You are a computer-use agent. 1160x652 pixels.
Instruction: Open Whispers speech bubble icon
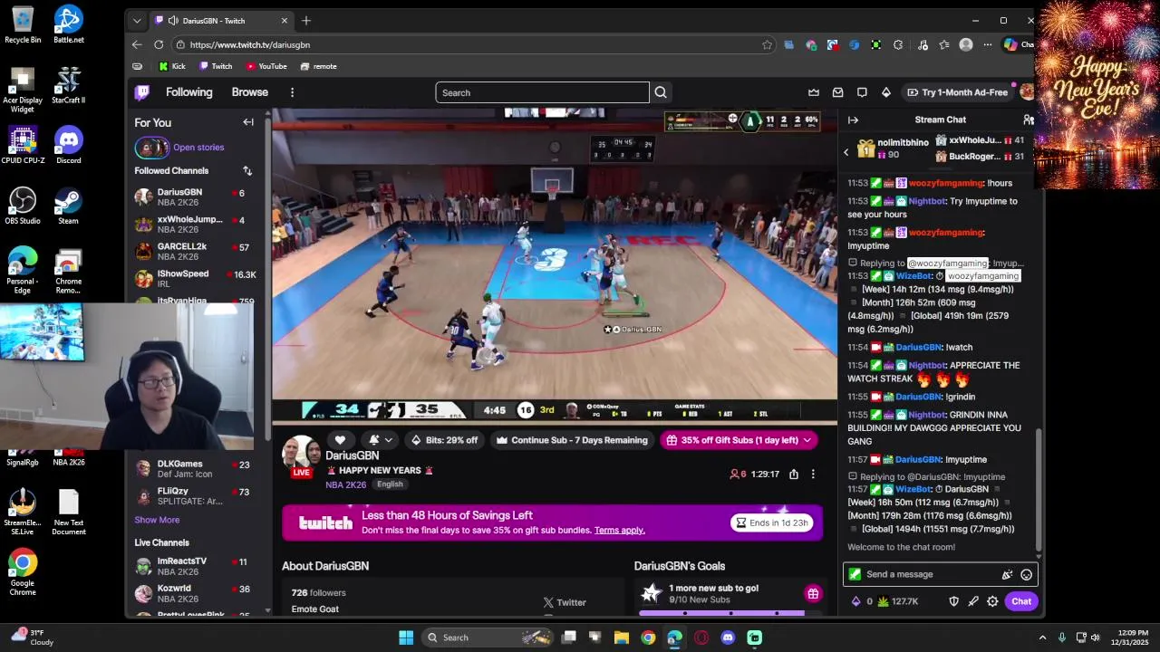click(862, 92)
